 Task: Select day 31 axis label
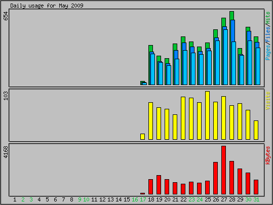tap(256, 199)
